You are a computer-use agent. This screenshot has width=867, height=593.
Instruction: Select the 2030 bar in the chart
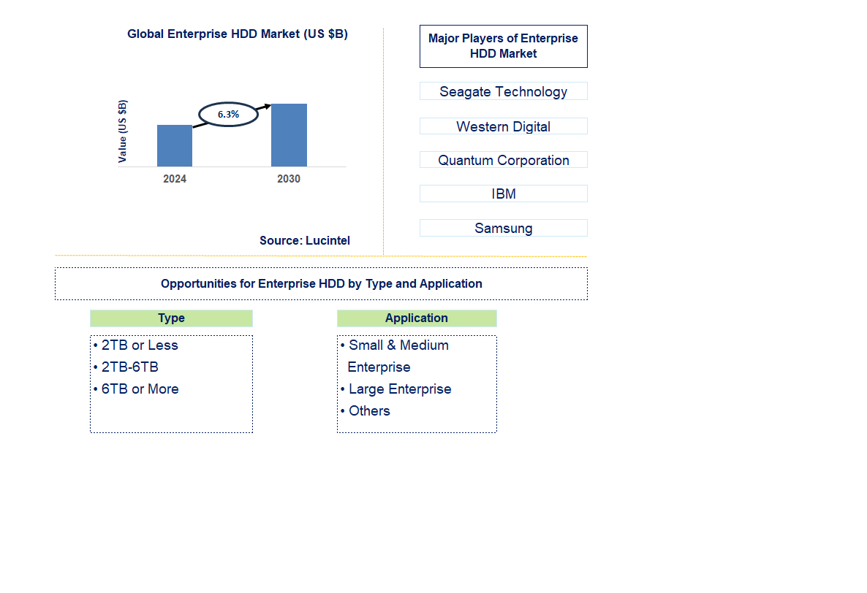(x=288, y=135)
